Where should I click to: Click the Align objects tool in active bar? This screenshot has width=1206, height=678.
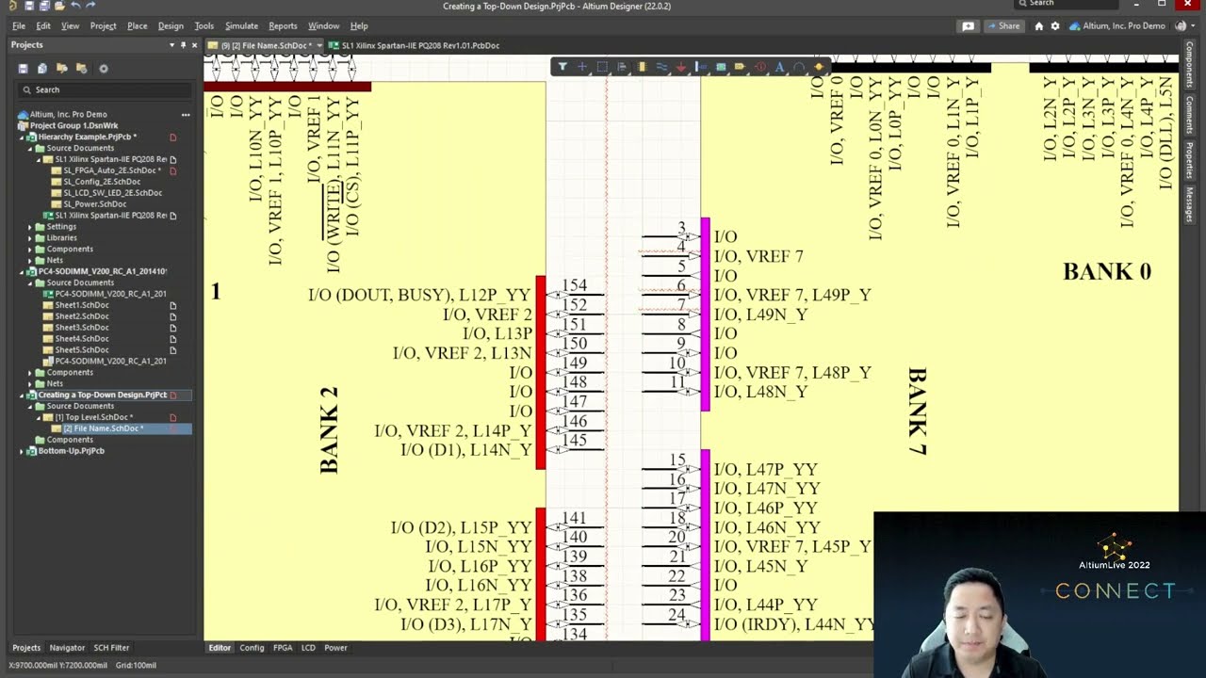(x=622, y=67)
